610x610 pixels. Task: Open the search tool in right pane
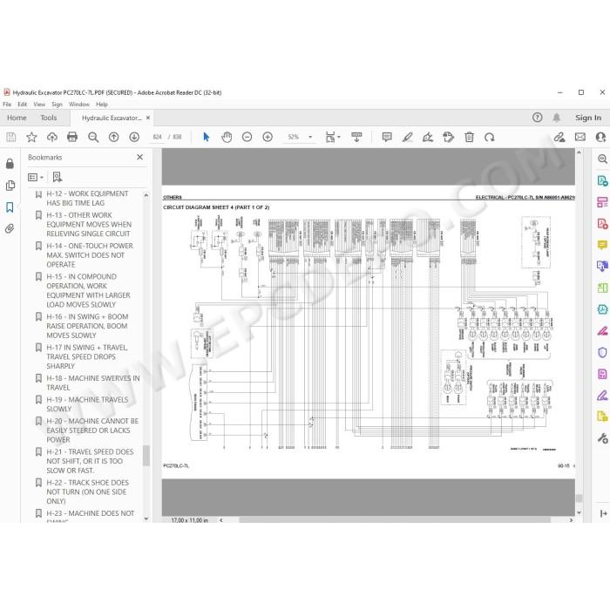click(602, 159)
